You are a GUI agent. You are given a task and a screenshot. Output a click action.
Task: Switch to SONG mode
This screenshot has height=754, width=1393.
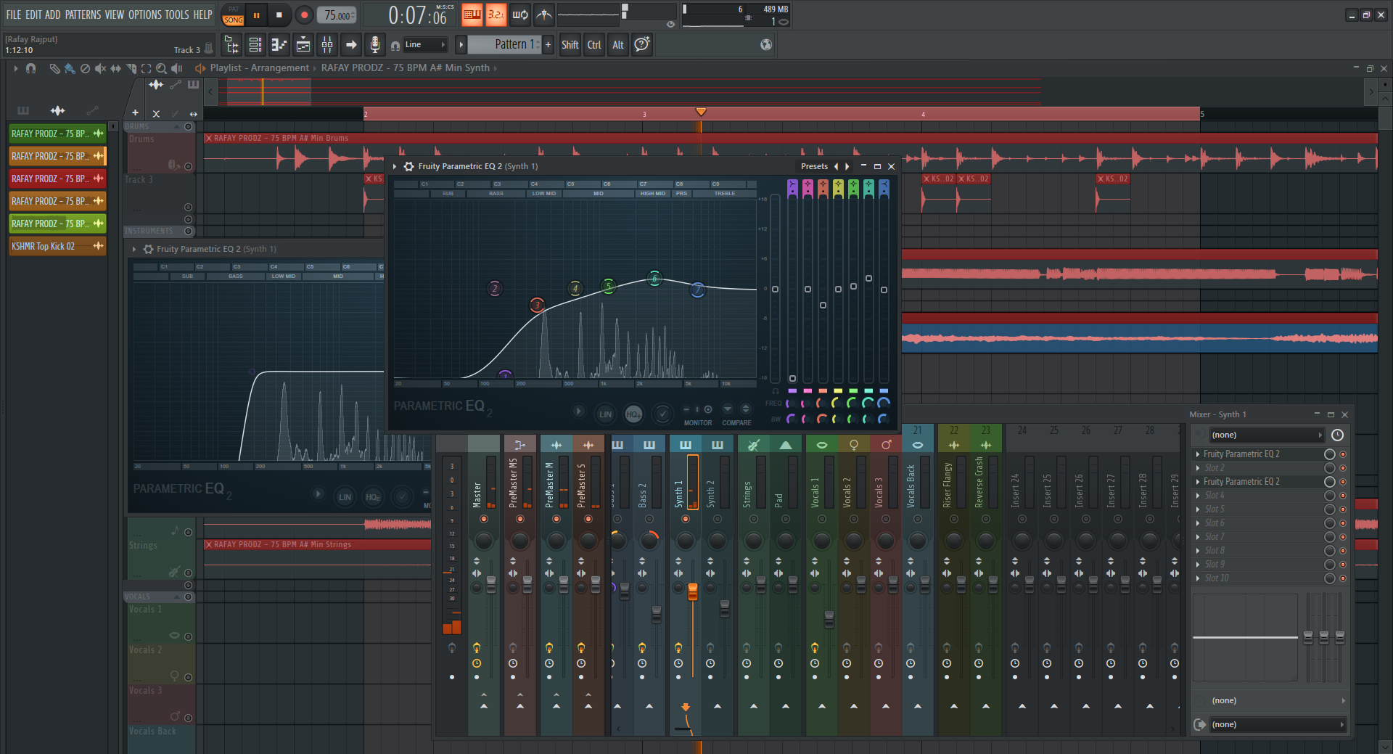point(233,20)
